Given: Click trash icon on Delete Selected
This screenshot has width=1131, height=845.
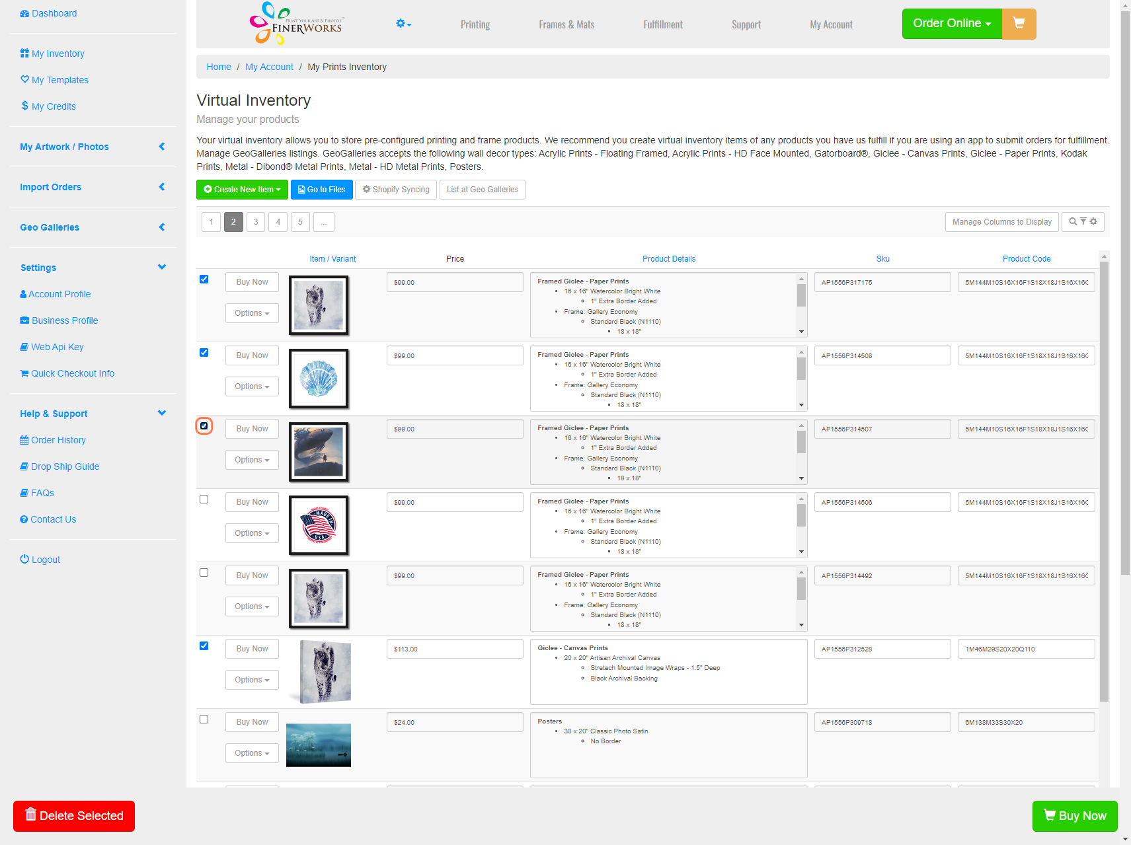Looking at the screenshot, I should (30, 815).
